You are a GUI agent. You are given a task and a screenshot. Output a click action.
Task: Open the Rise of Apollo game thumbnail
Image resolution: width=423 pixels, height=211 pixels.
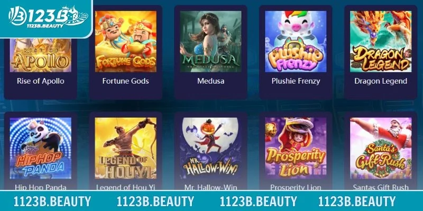(41, 55)
